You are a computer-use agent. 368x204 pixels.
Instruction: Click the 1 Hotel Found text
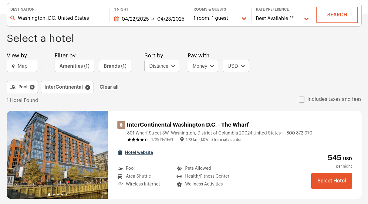(22, 100)
